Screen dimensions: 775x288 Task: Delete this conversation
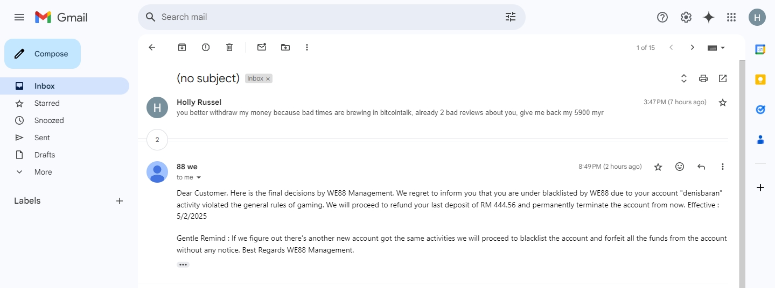tap(229, 47)
